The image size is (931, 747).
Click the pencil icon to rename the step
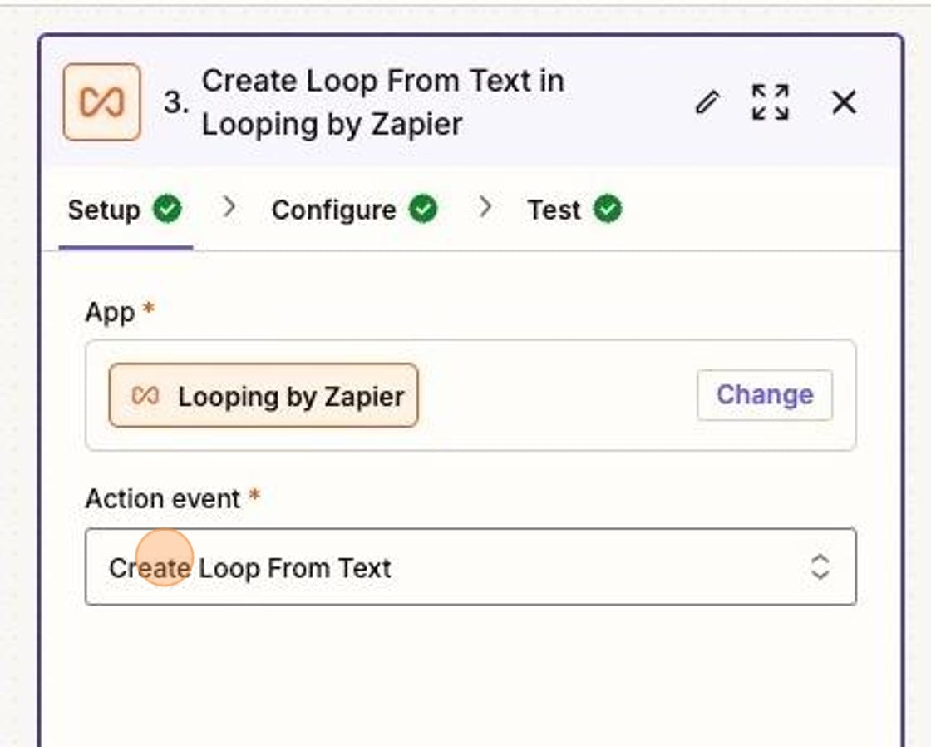707,102
